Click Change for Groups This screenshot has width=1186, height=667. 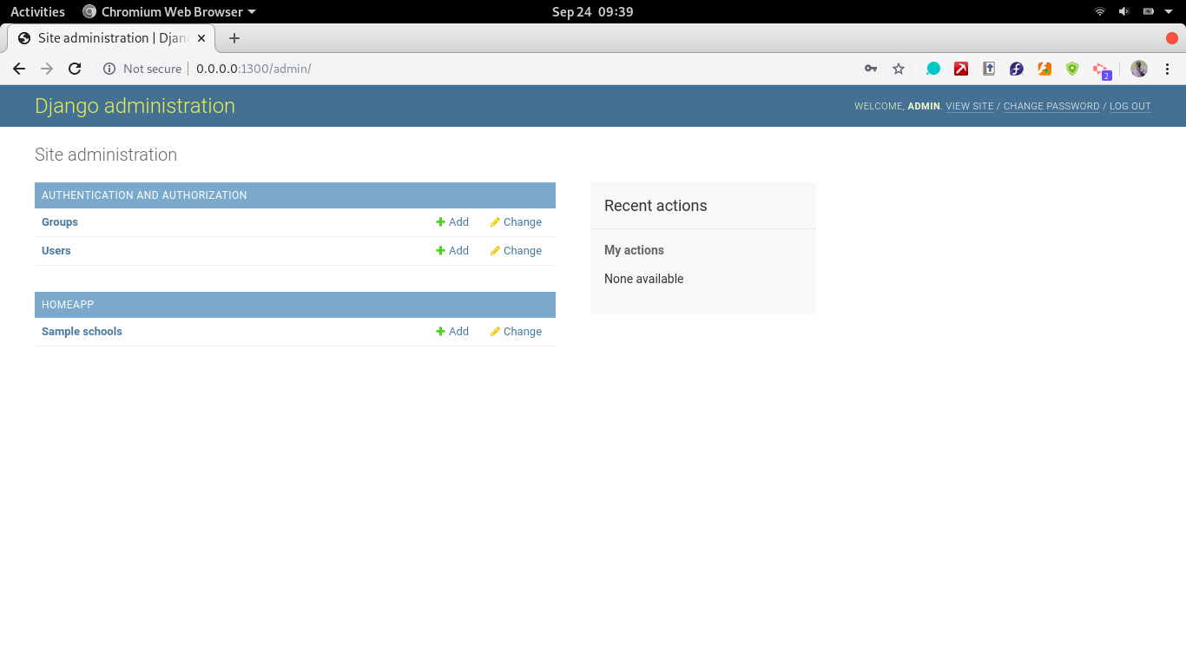[516, 222]
